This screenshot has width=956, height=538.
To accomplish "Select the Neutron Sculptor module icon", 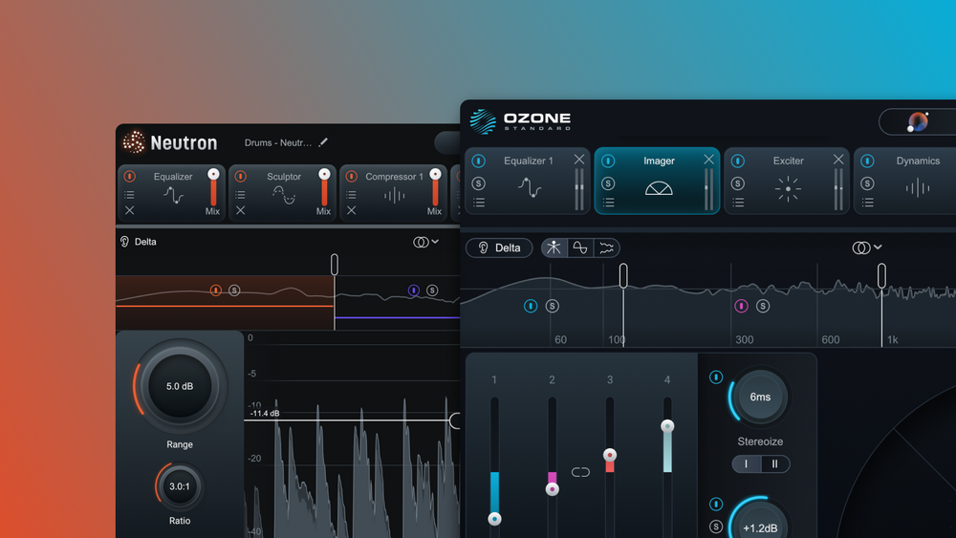I will 284,195.
